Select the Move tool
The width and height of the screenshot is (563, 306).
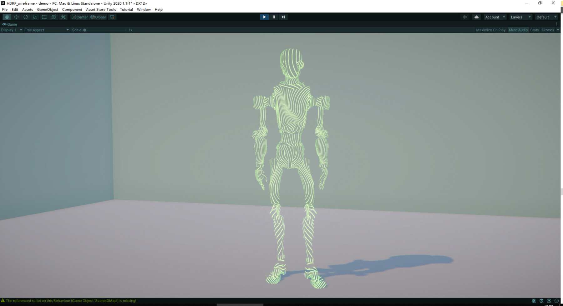pos(16,17)
